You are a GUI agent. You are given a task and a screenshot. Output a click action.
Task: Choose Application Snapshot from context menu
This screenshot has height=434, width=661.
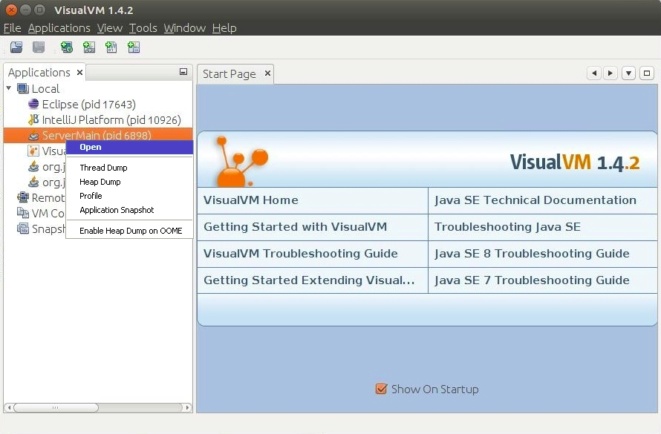coord(129,210)
